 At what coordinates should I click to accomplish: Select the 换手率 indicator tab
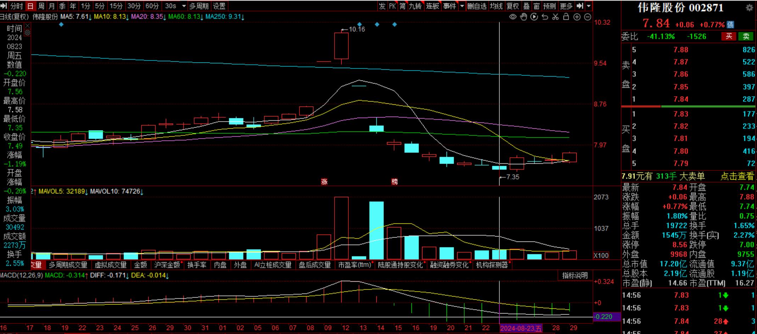197,265
